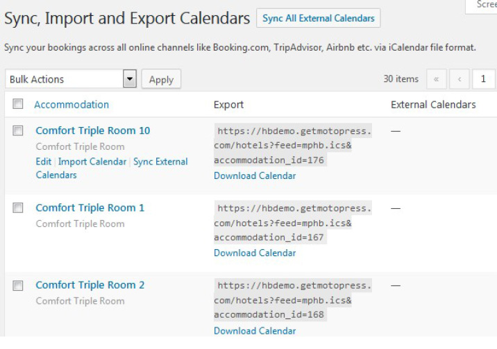This screenshot has height=349, width=497.
Task: Go to first page using double-arrow icon
Action: (436, 79)
